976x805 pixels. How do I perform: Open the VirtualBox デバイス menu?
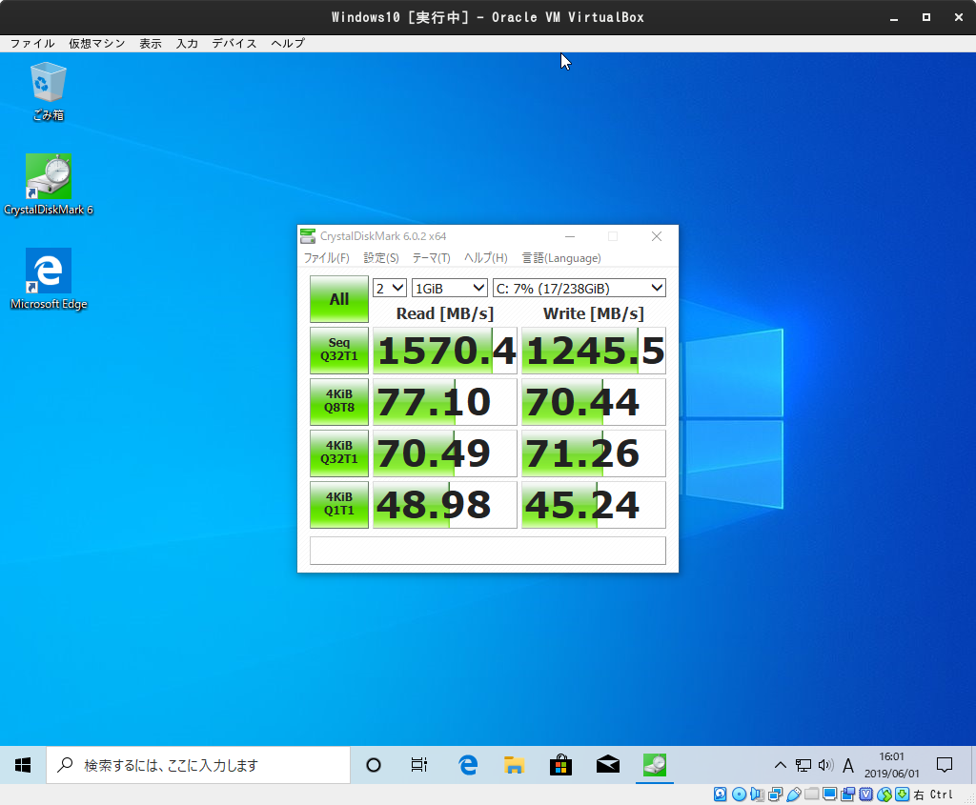[x=234, y=44]
